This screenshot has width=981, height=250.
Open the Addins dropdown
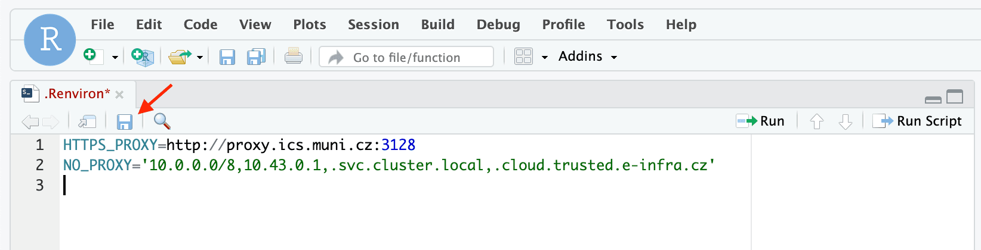(587, 57)
